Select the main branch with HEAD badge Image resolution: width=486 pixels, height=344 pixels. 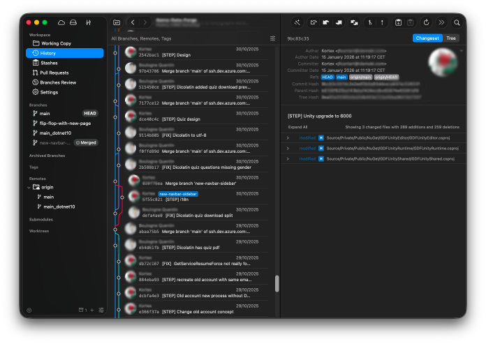65,113
